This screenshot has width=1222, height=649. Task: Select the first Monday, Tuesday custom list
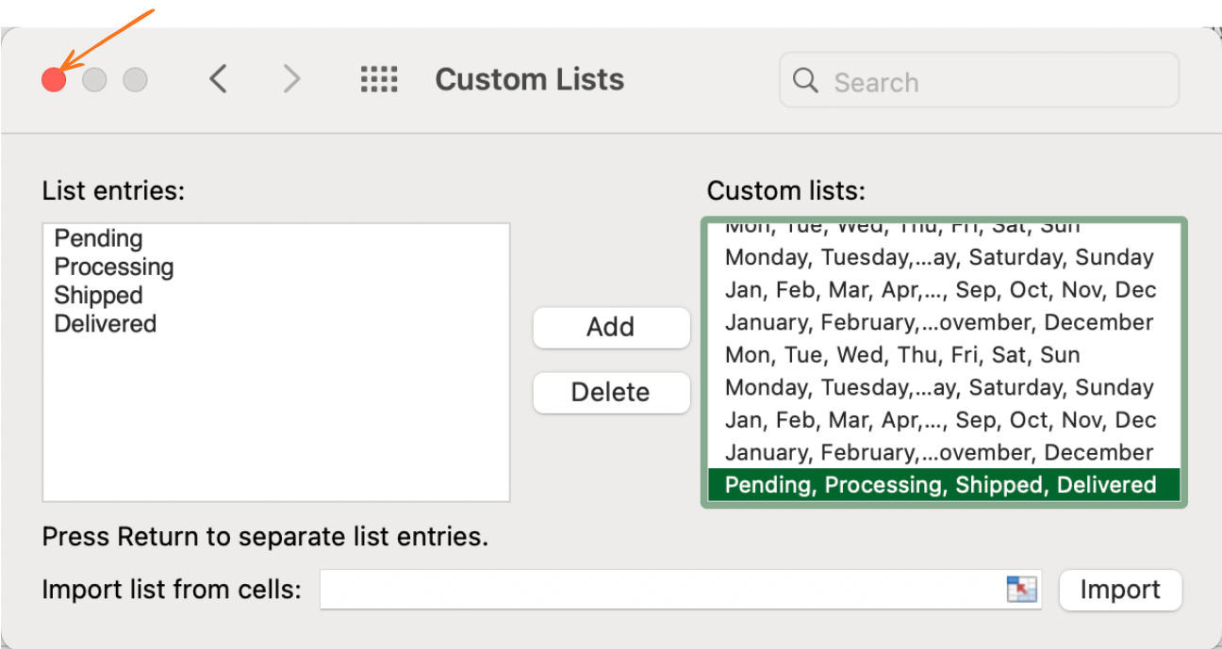(939, 257)
